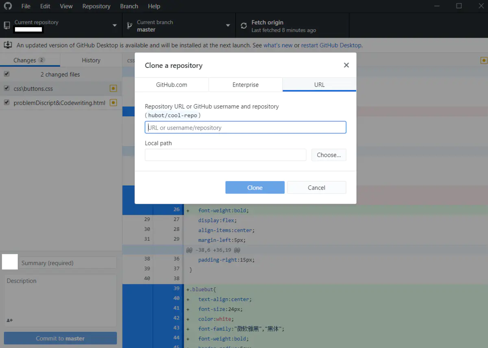Click added line text-align:center;
This screenshot has width=488, height=348.
pos(225,299)
